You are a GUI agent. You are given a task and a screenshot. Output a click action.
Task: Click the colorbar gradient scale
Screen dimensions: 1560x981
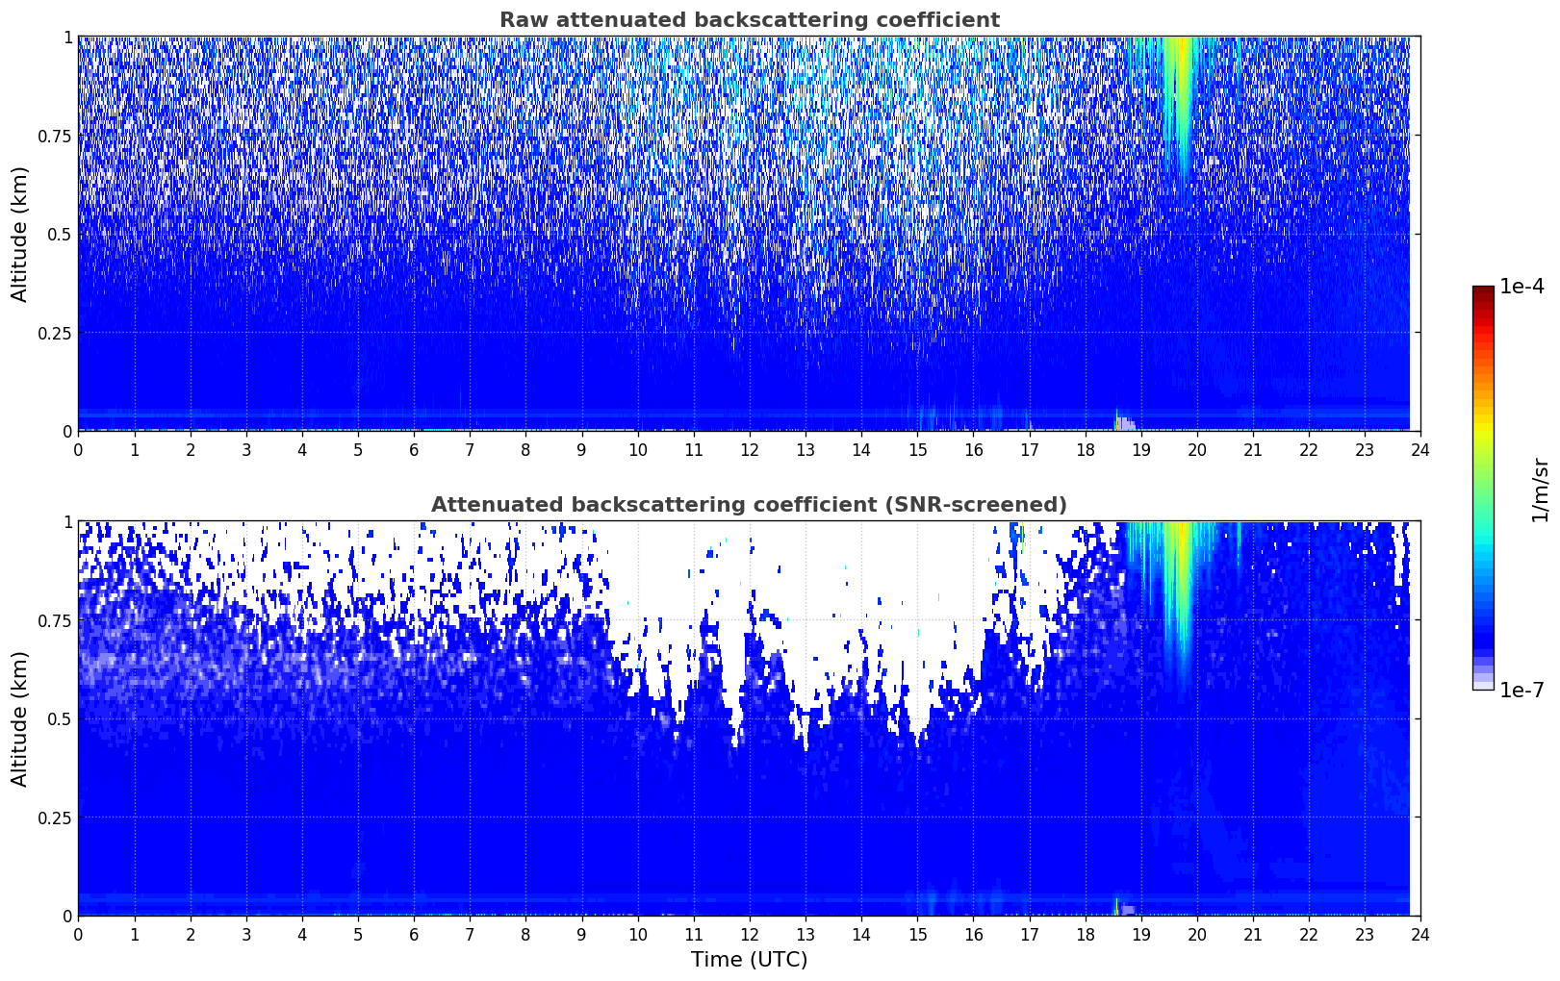point(1483,488)
